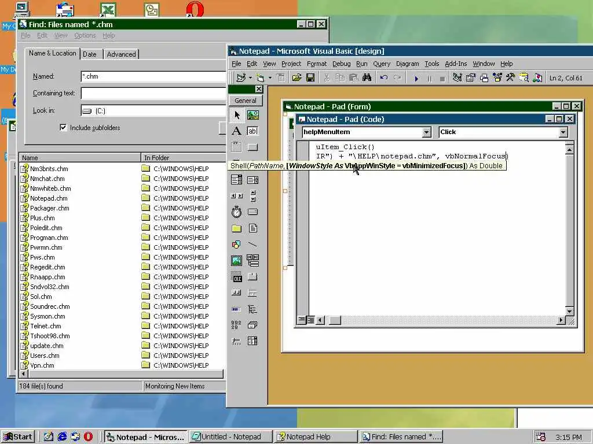The width and height of the screenshot is (593, 444).
Task: Click the code window horizontal scroll right arrow
Action: point(561,320)
